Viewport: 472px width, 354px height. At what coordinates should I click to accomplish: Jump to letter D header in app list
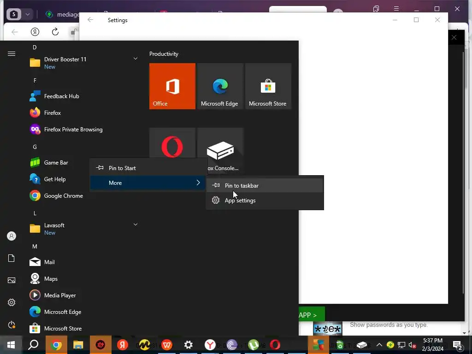coord(35,47)
